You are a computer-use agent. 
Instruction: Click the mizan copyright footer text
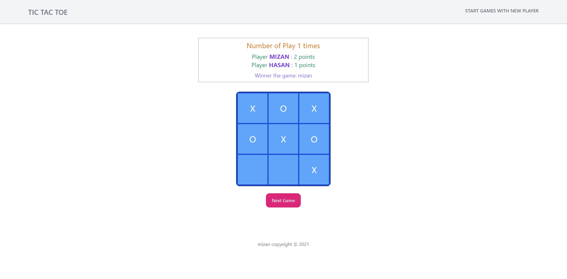[x=283, y=244]
